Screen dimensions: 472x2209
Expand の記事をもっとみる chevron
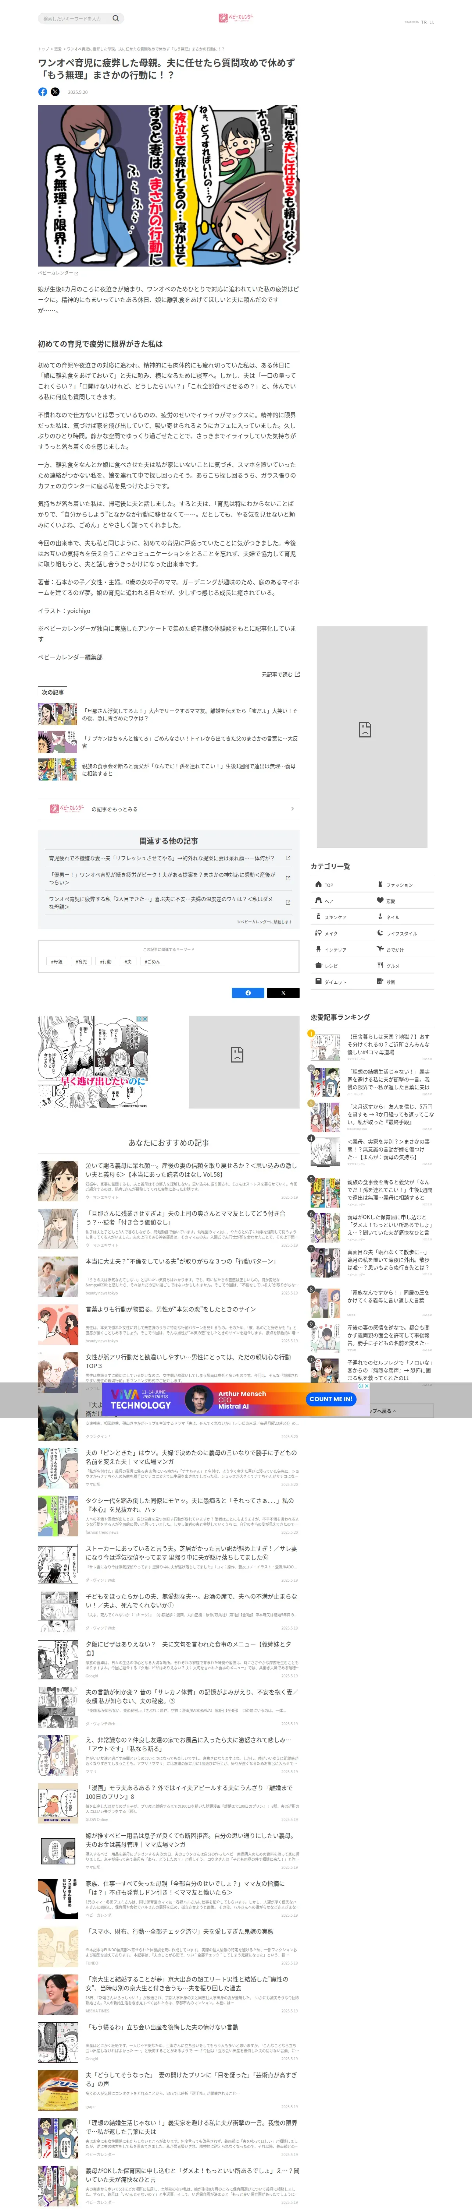pyautogui.click(x=292, y=808)
